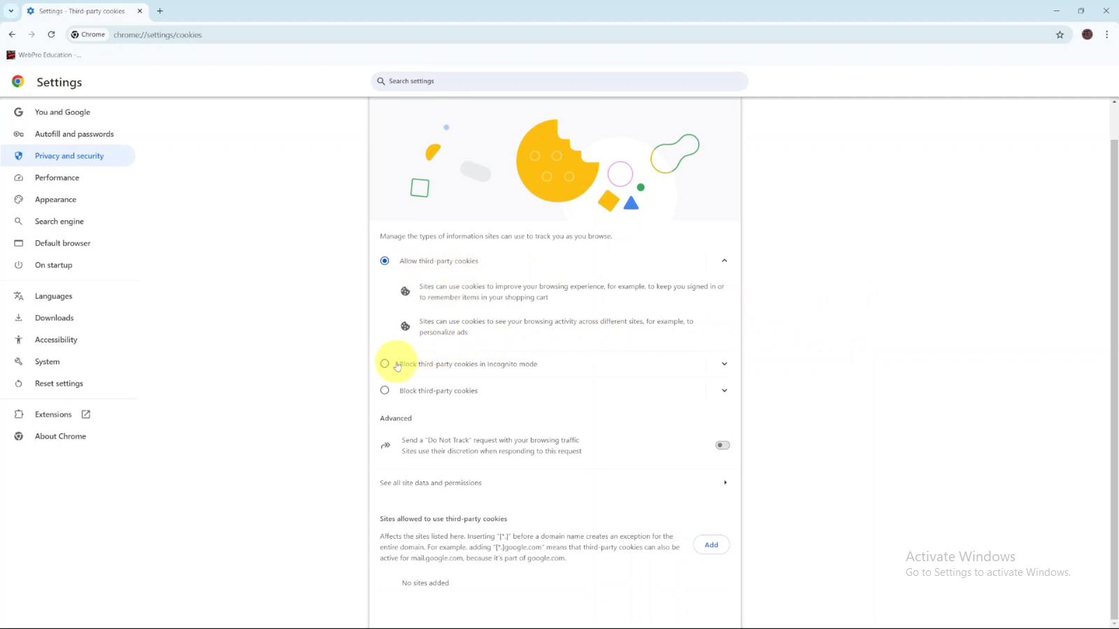Image resolution: width=1119 pixels, height=629 pixels.
Task: Open the WebPro Education bookmark
Action: point(43,55)
